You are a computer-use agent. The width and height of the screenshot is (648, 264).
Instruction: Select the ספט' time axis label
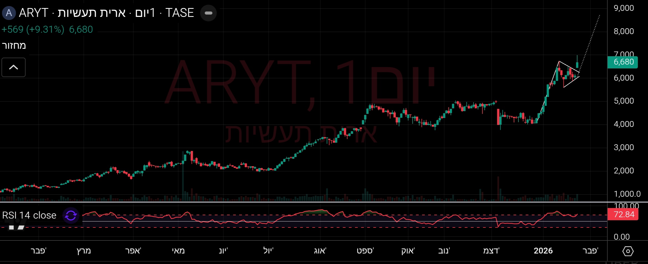click(365, 251)
